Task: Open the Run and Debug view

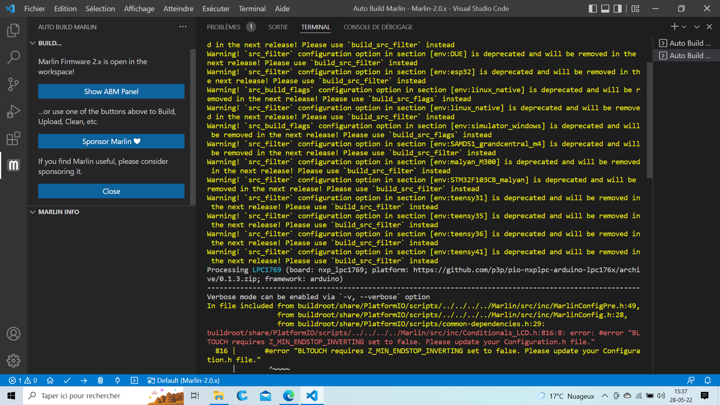Action: point(13,111)
